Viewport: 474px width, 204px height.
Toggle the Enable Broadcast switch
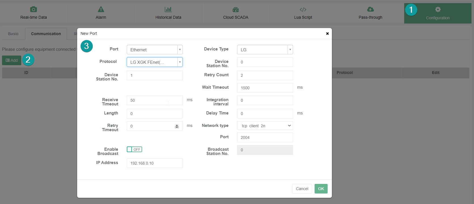[x=134, y=149]
